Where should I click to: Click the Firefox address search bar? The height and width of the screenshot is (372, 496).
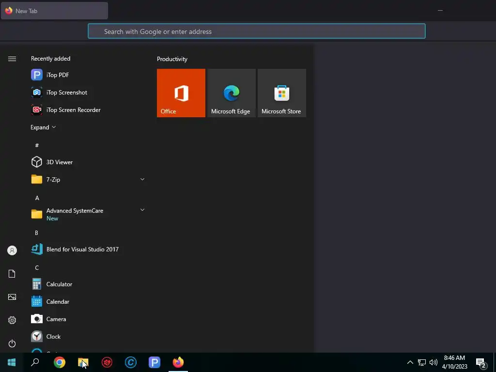tap(257, 31)
